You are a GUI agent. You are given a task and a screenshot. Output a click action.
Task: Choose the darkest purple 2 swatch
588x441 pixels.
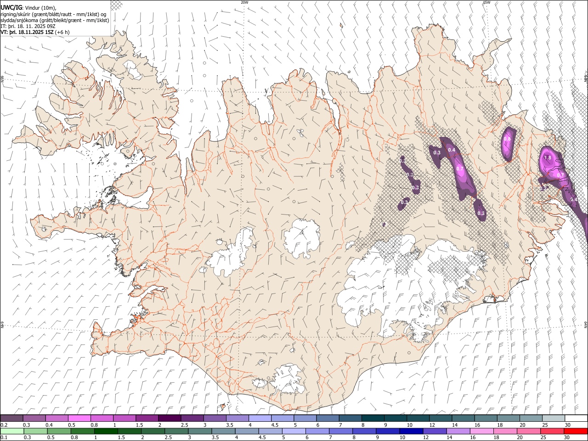tap(169, 418)
